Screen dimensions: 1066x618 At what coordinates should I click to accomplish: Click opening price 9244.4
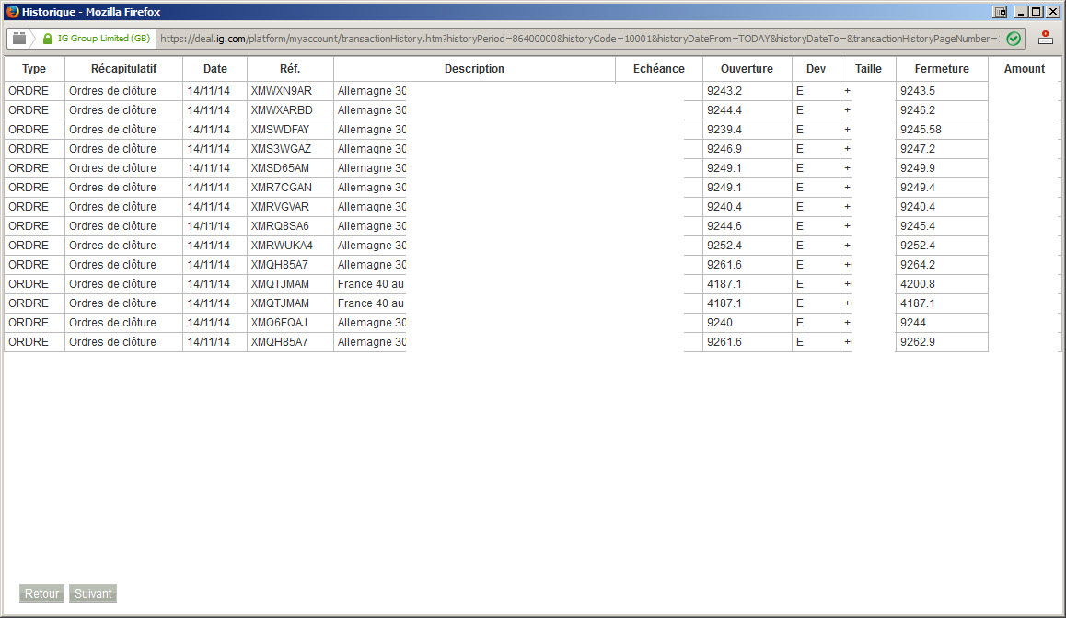point(724,110)
